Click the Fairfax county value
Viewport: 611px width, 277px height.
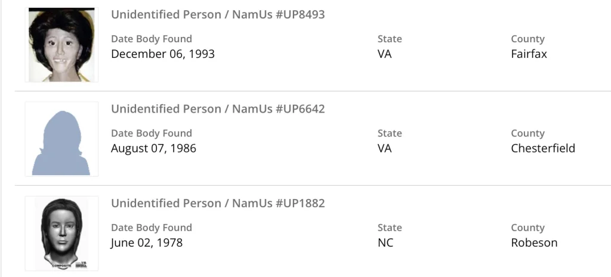coord(529,54)
